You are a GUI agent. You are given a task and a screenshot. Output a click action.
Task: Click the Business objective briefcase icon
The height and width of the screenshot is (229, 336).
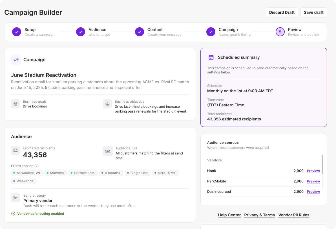tap(107, 104)
